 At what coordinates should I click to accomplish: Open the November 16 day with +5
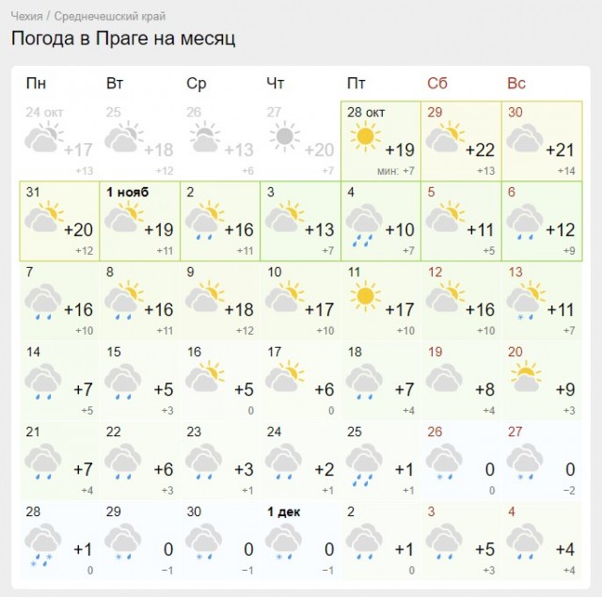coord(220,381)
